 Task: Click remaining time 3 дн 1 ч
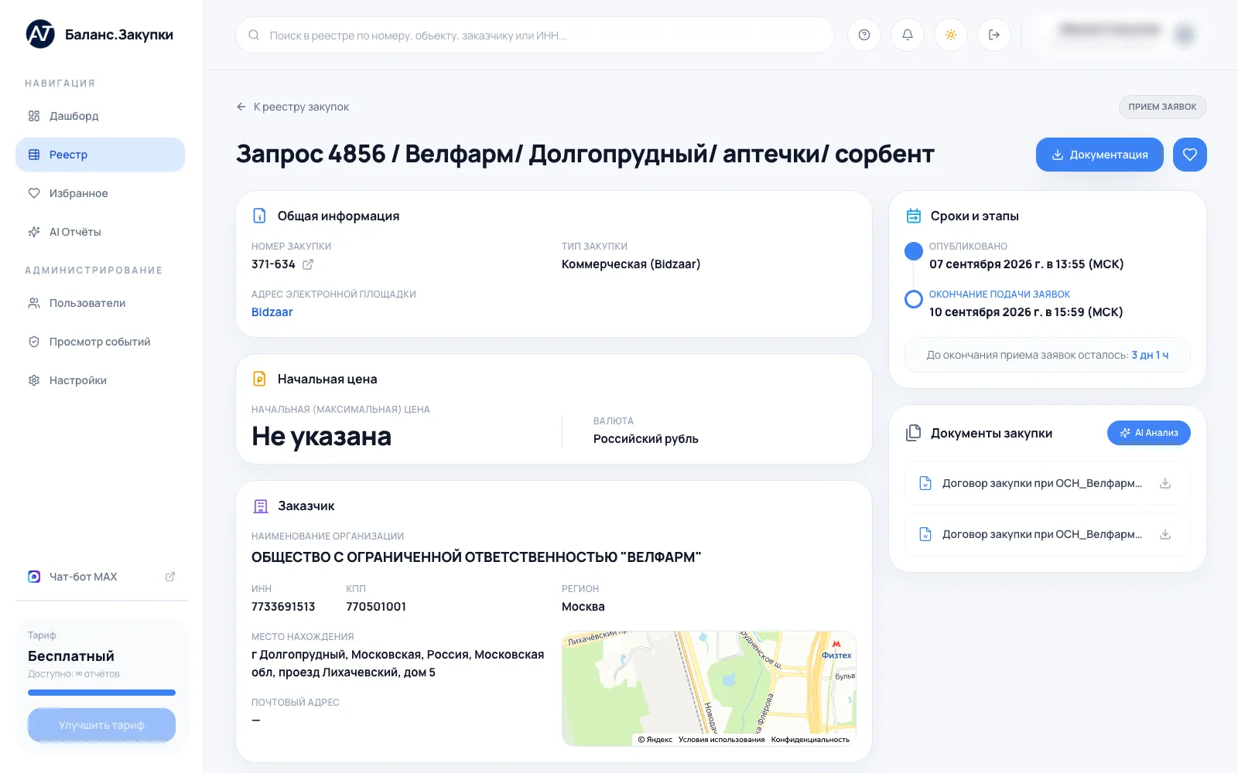[1150, 355]
